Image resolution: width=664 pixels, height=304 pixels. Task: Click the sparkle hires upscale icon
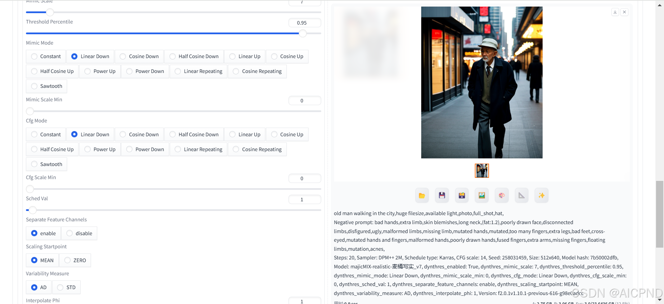542,195
